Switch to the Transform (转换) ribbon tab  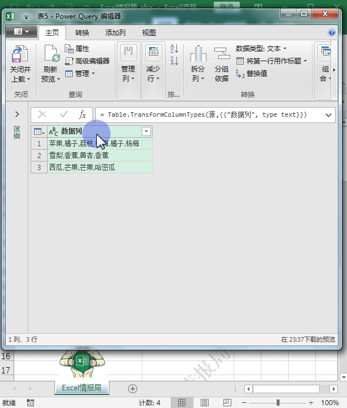click(x=82, y=33)
